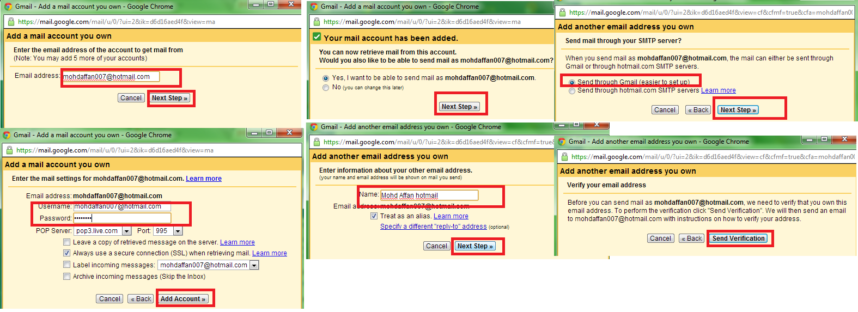Viewport: 858px width, 312px height.
Task: Click Back in the SMTP server dialog
Action: 698,110
